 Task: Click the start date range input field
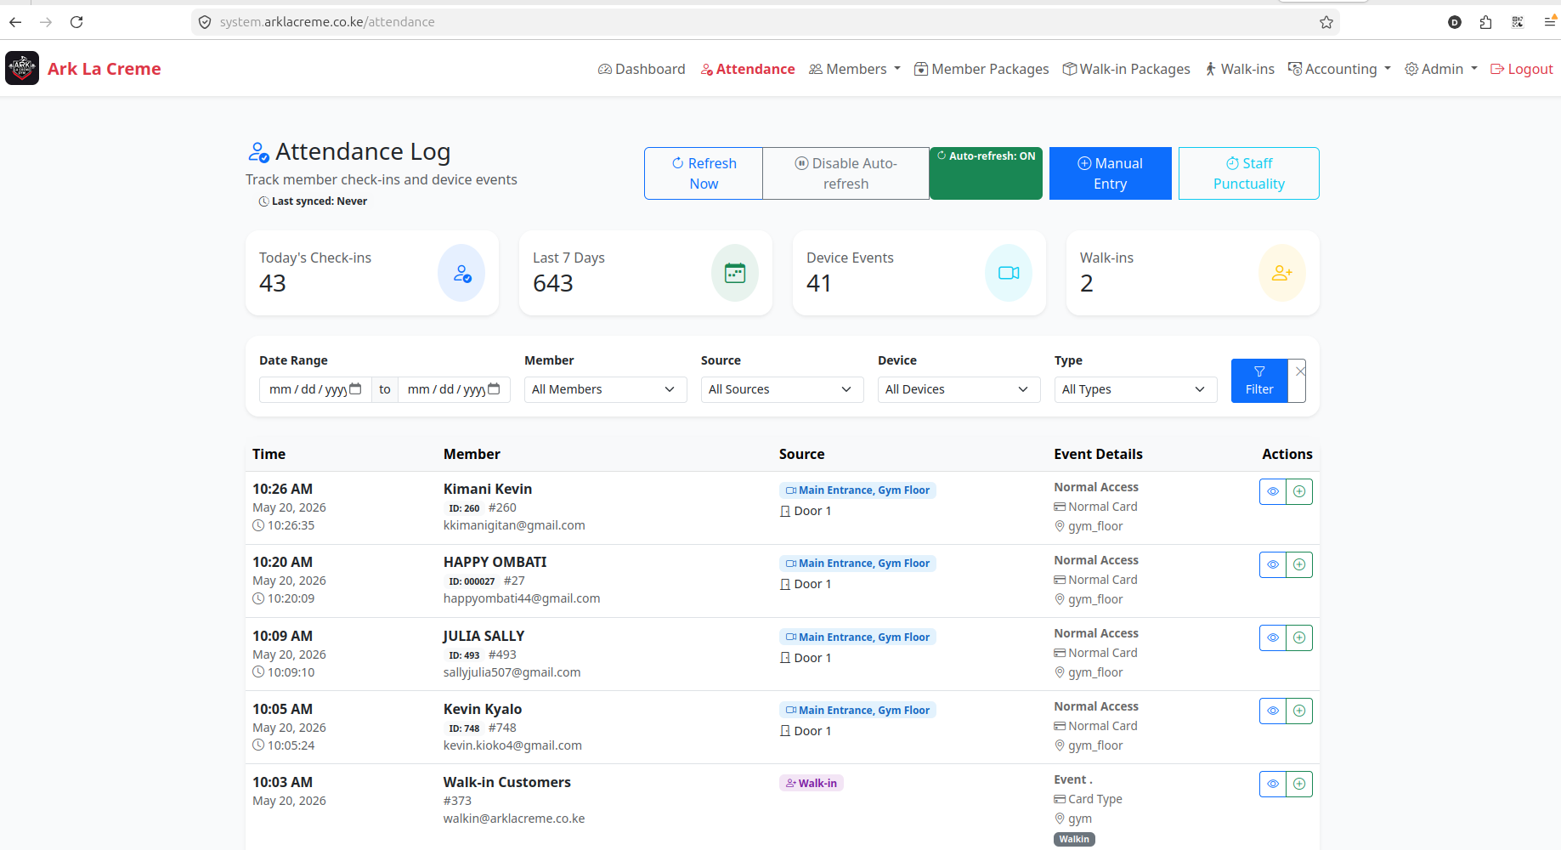pyautogui.click(x=315, y=389)
